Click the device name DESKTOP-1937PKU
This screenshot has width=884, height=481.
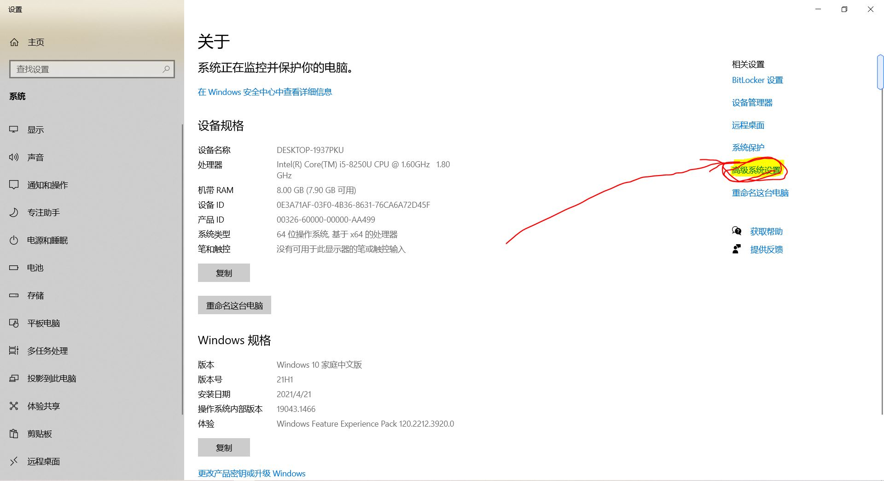click(x=310, y=150)
